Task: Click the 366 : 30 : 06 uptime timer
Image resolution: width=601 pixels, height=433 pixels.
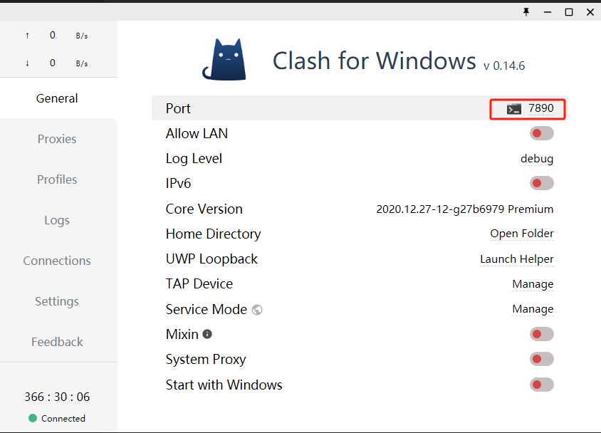Action: pyautogui.click(x=57, y=397)
